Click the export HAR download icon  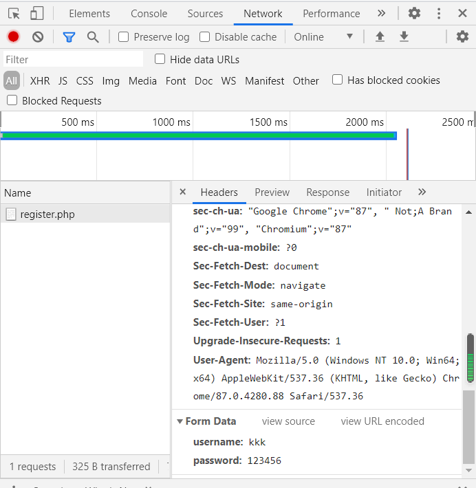pyautogui.click(x=404, y=37)
